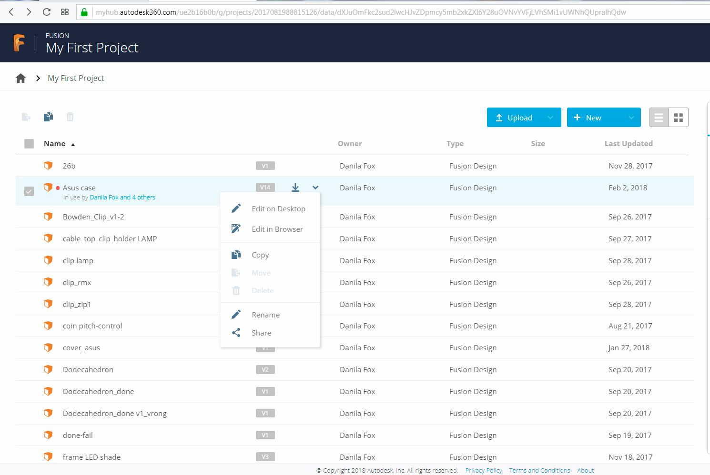Open V3 version badge for frame LED shade
This screenshot has height=475, width=710.
pos(265,457)
